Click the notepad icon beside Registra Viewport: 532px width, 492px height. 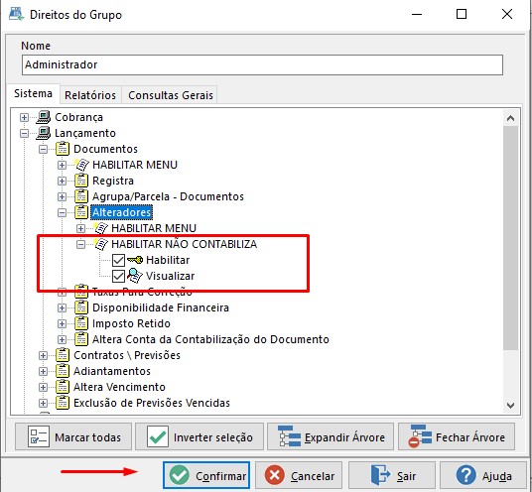click(81, 181)
